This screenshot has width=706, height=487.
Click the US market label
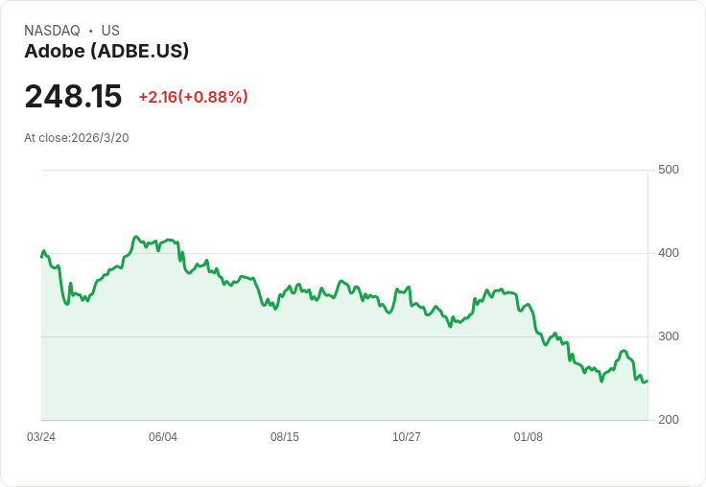[110, 31]
